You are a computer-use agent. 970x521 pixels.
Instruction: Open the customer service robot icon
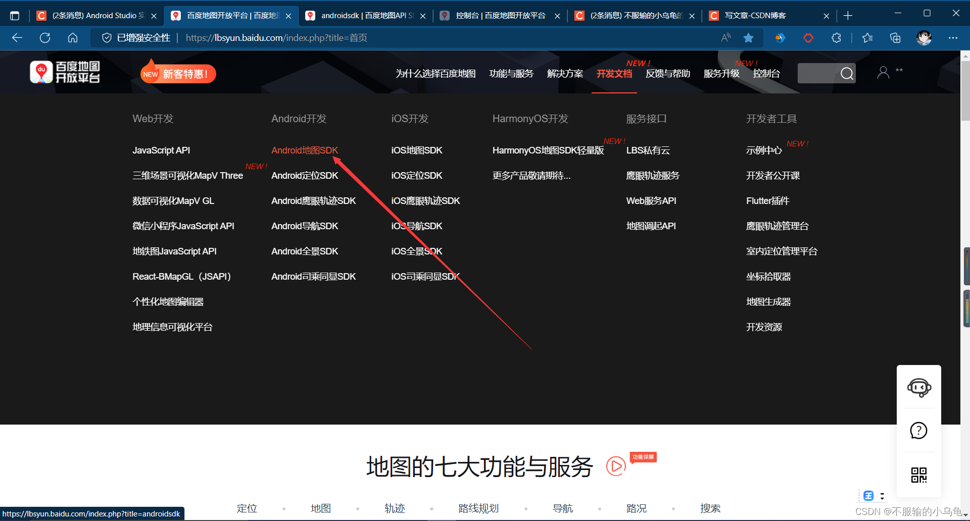click(x=919, y=388)
